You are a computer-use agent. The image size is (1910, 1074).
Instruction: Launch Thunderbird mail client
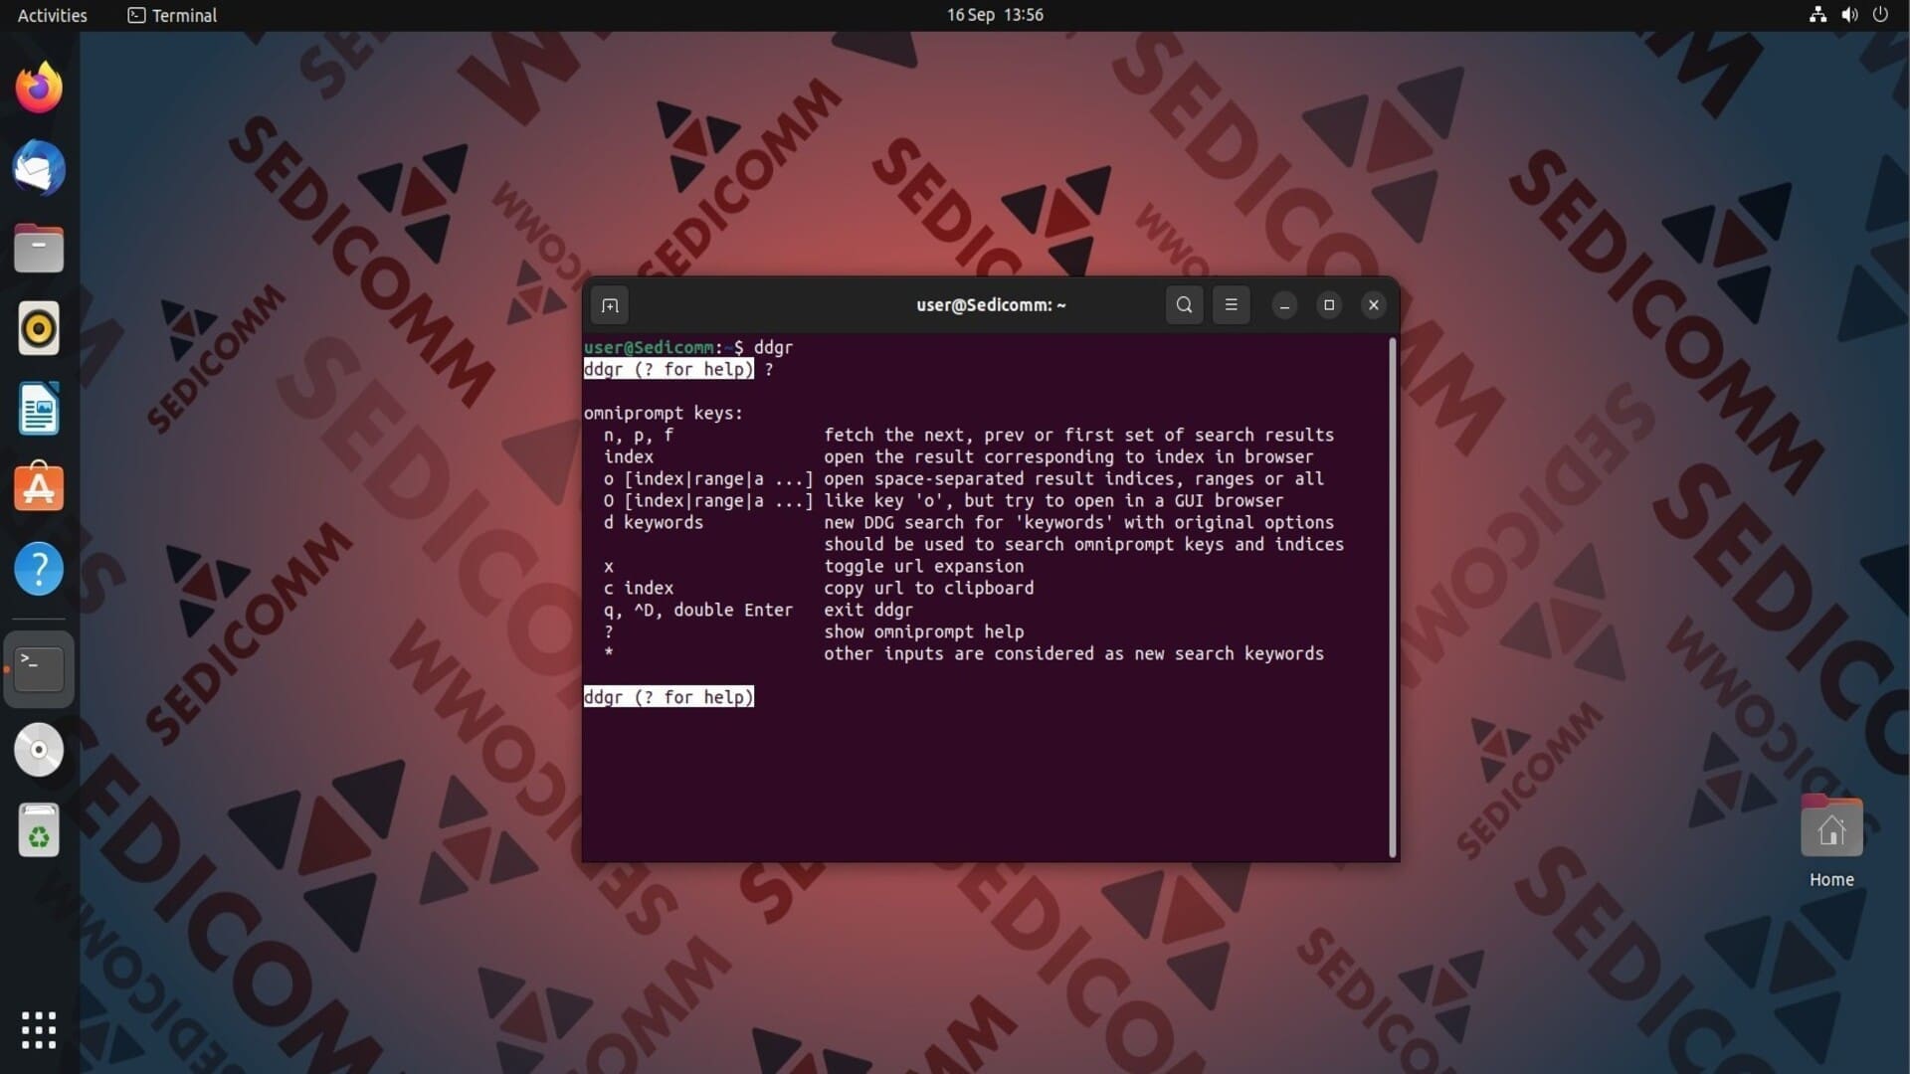pyautogui.click(x=39, y=168)
